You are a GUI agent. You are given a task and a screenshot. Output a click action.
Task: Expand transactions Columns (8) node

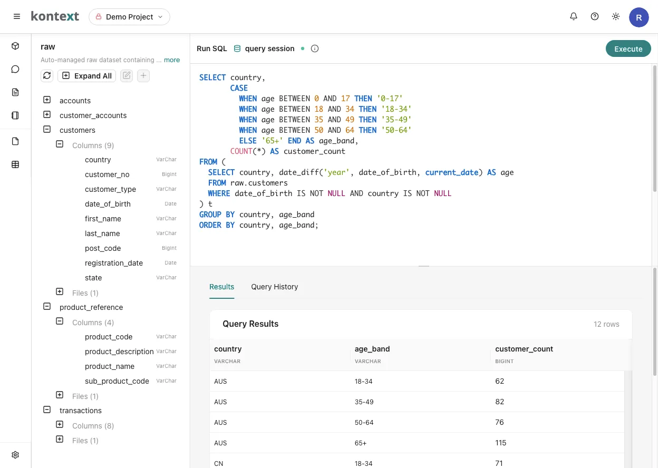pos(60,425)
